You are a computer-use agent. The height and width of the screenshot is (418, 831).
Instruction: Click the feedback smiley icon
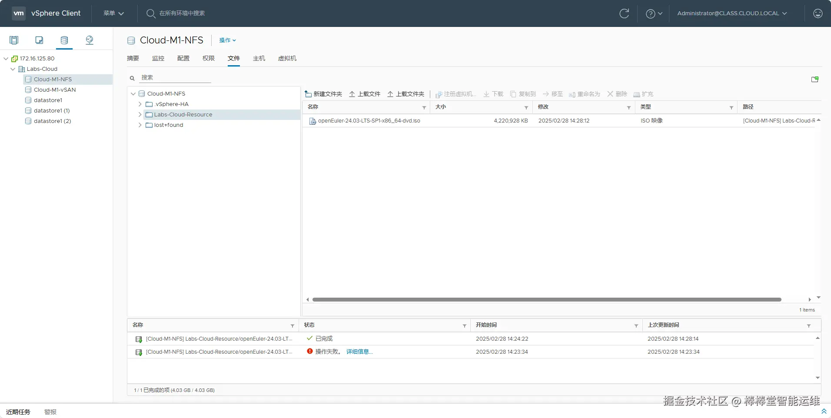[x=818, y=13]
